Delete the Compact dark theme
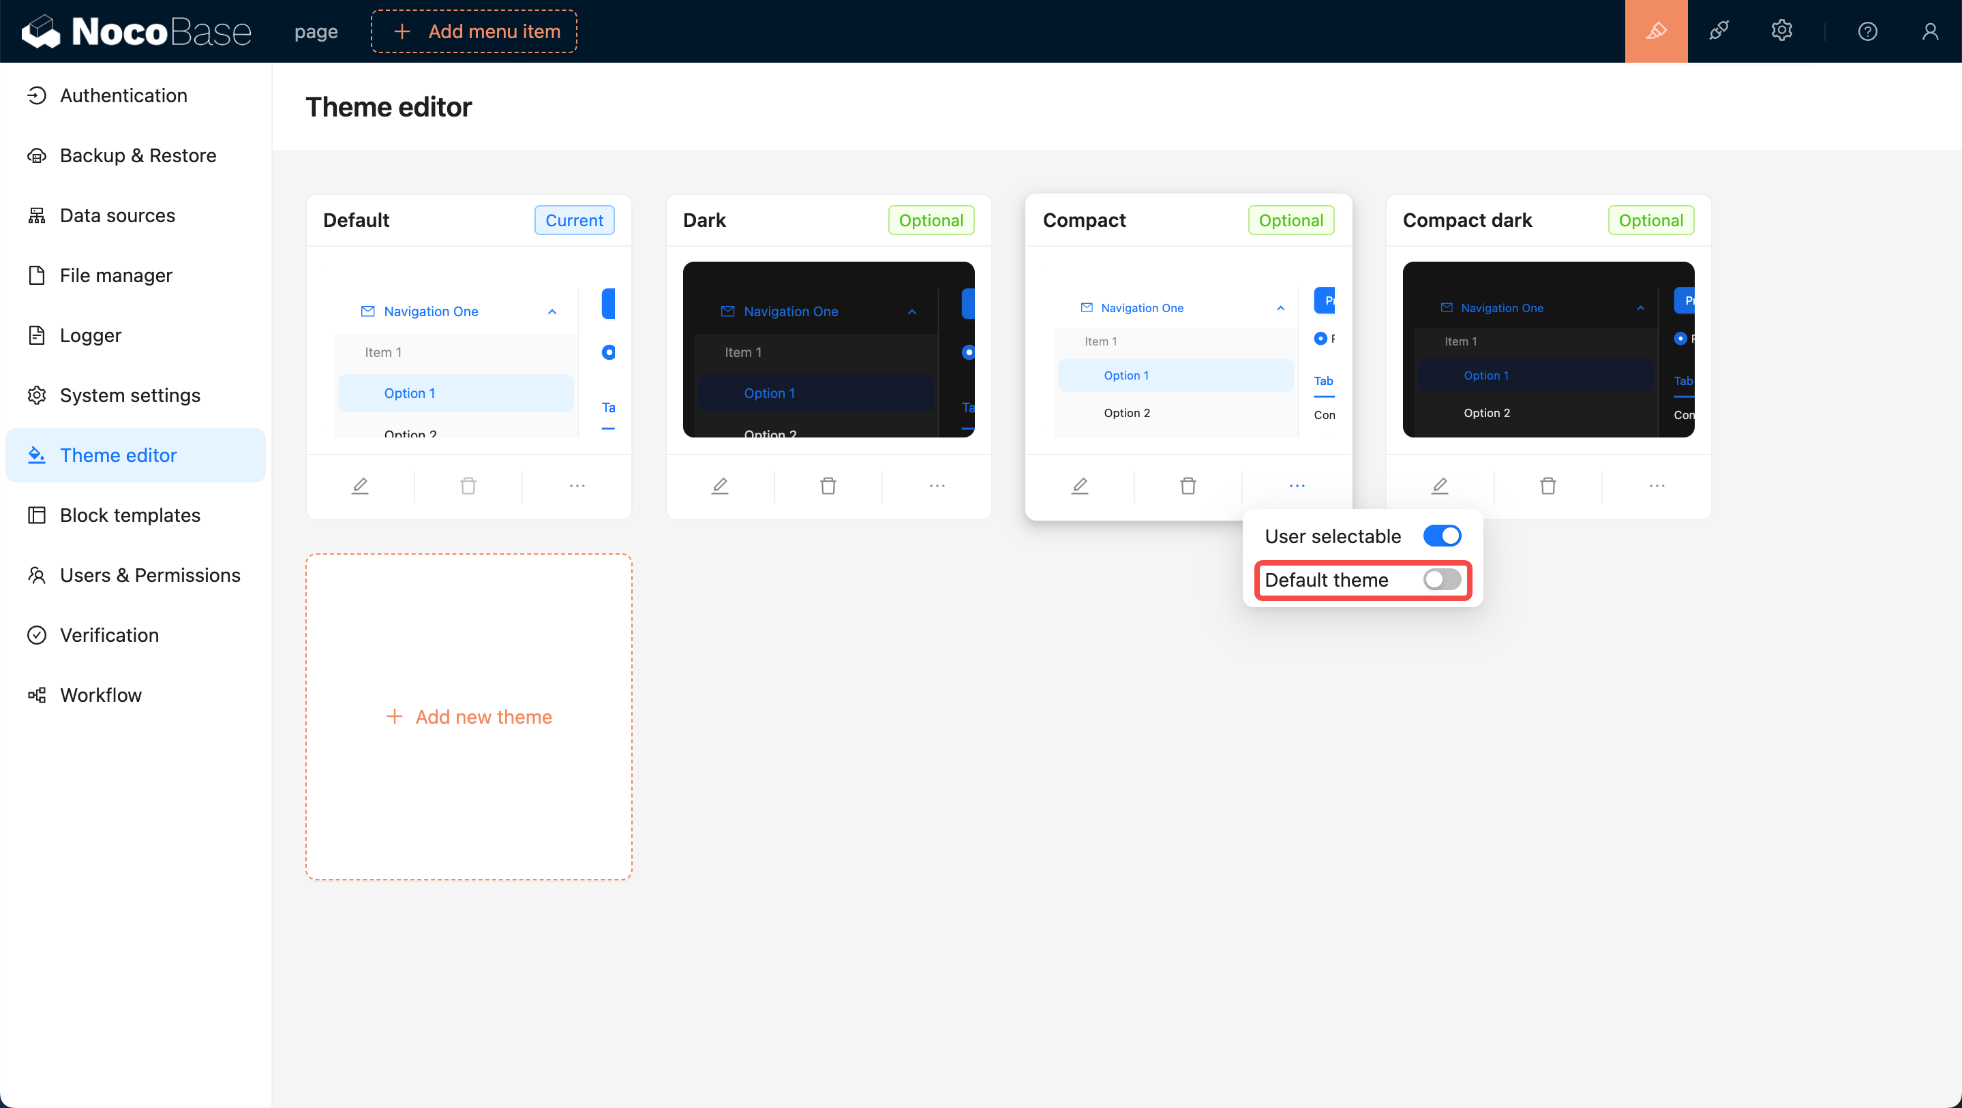 pos(1548,486)
